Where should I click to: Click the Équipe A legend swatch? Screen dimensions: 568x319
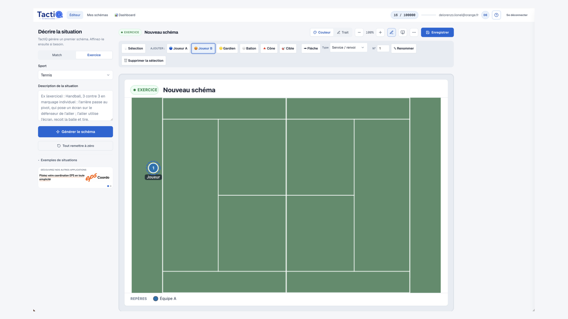point(155,299)
